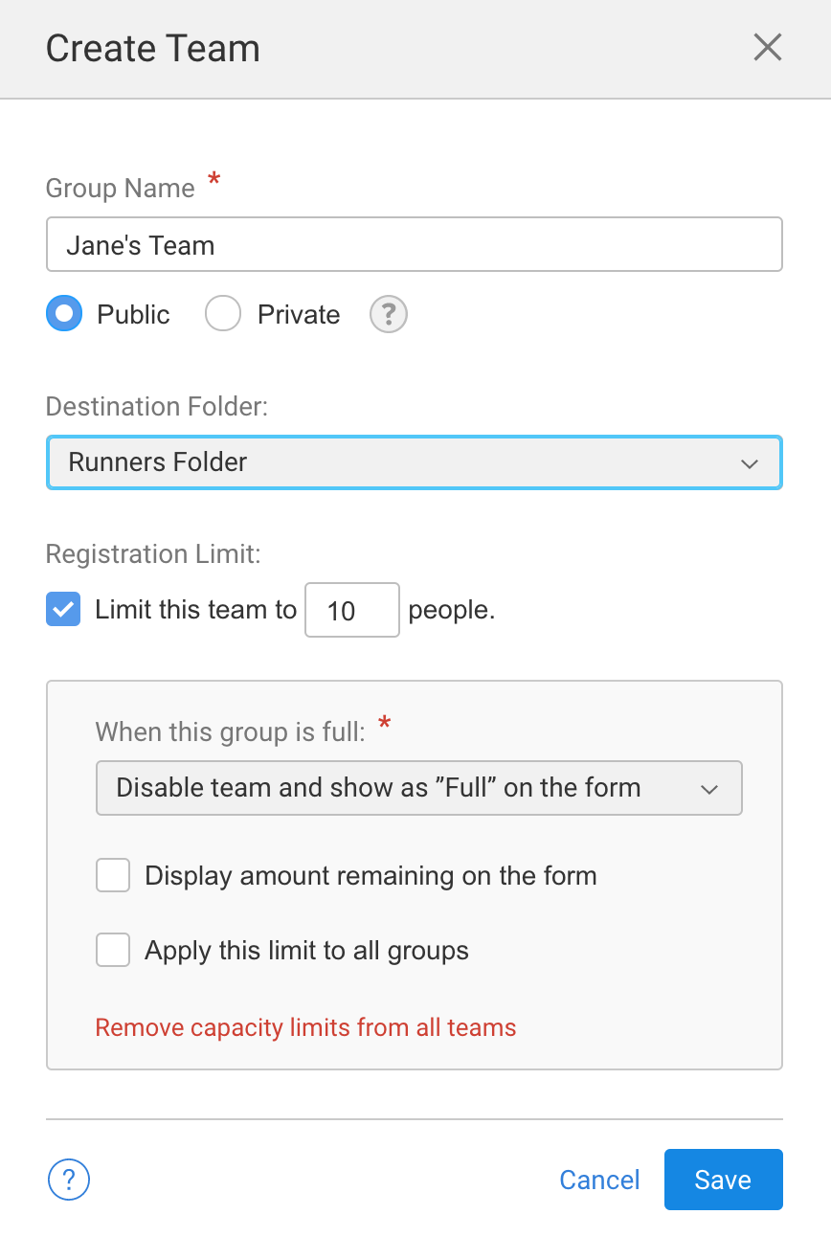Click the 'Display amount remaining' label text
The image size is (831, 1237).
click(371, 875)
